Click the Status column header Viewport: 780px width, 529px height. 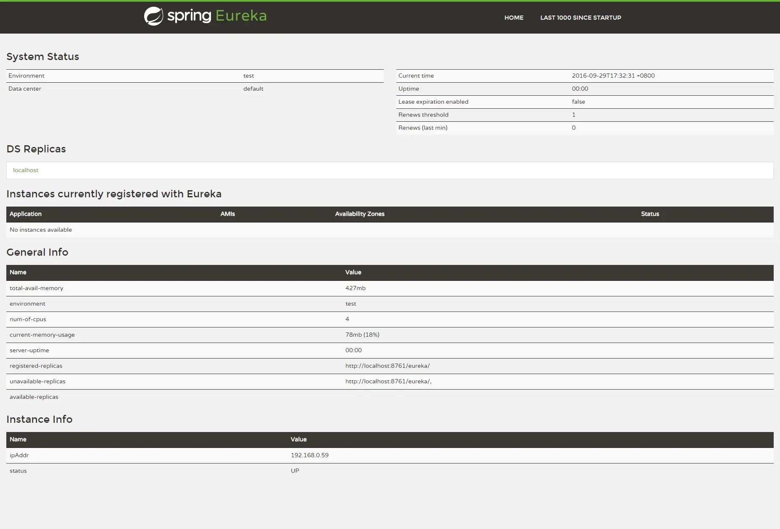click(650, 214)
